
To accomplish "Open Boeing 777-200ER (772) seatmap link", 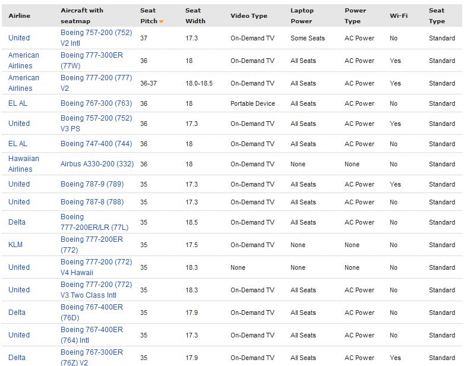I will coord(91,245).
